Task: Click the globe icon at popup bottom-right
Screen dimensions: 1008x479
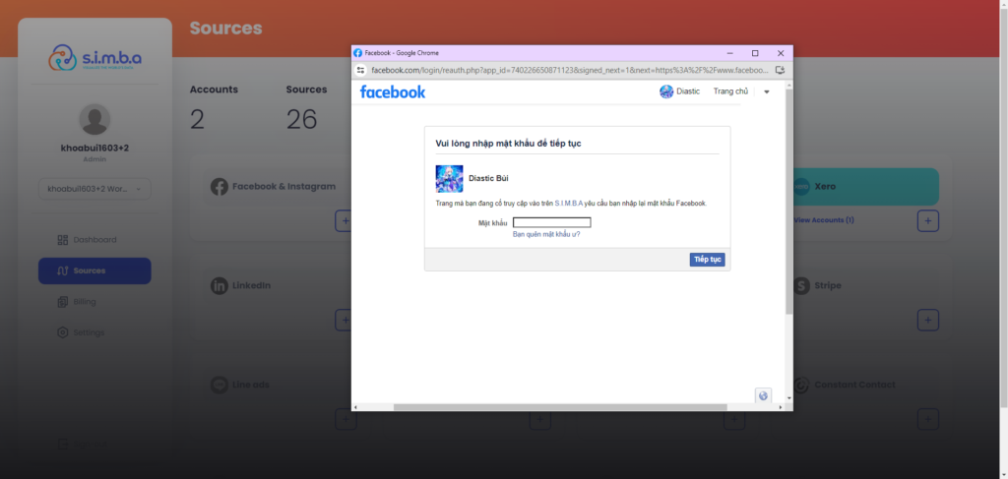Action: point(763,395)
